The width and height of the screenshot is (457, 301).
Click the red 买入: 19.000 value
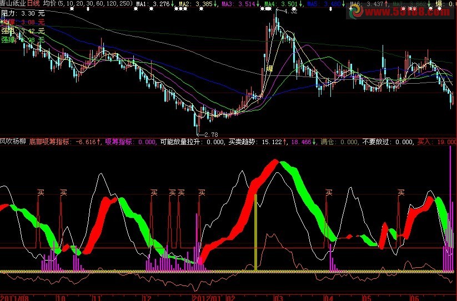point(437,141)
